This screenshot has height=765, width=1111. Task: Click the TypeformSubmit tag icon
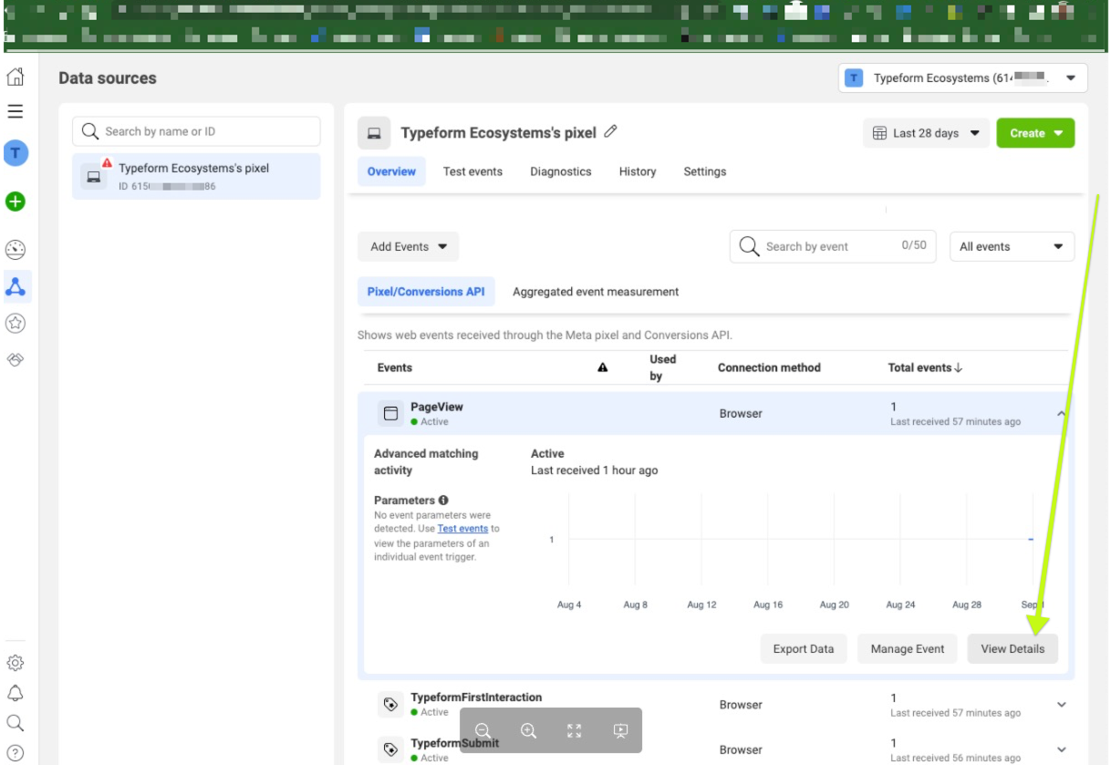390,749
